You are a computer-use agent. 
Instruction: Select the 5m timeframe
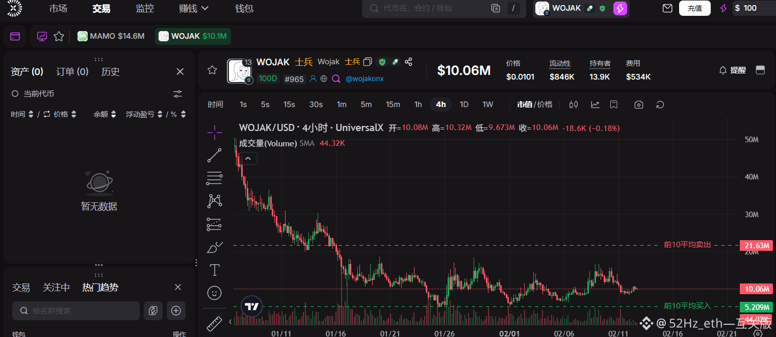pyautogui.click(x=366, y=105)
